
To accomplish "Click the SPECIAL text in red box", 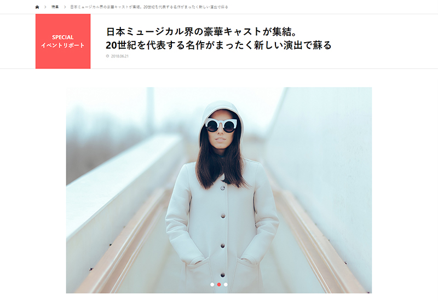I will coord(63,37).
